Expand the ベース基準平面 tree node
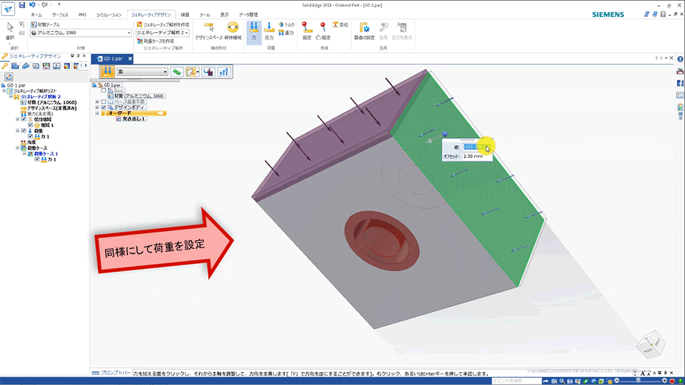This screenshot has height=385, width=685. (x=97, y=102)
